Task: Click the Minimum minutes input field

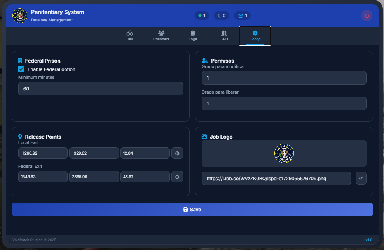Action: click(x=100, y=89)
